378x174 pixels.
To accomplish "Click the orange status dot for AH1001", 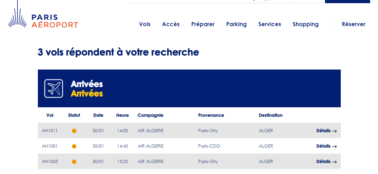I will click(x=74, y=146).
